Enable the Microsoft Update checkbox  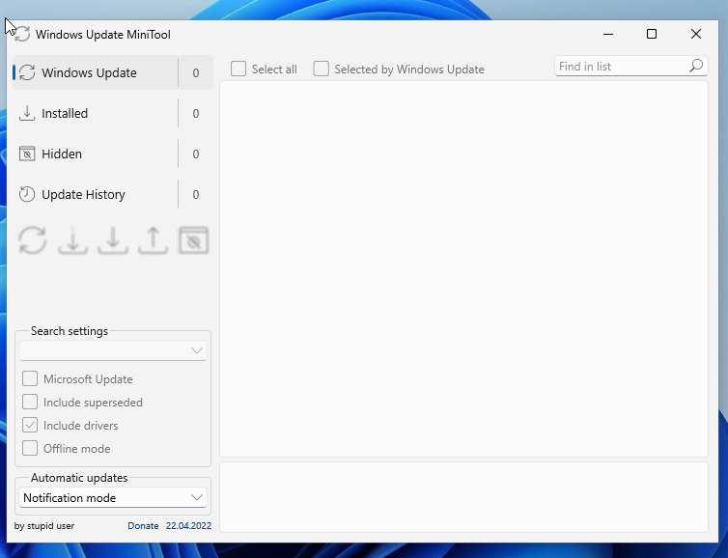[x=30, y=379]
